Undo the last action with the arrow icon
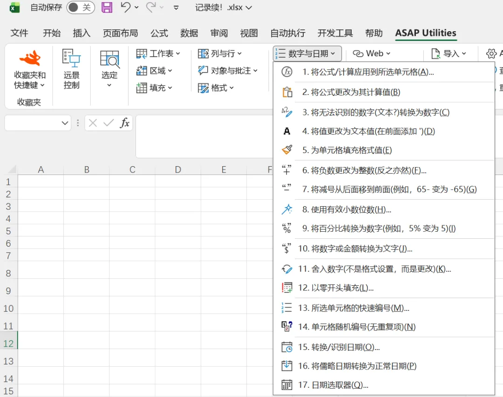Screen dimensions: 503x397 point(125,7)
